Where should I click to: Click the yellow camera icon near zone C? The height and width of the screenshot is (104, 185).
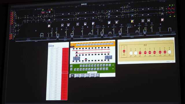pos(49,26)
